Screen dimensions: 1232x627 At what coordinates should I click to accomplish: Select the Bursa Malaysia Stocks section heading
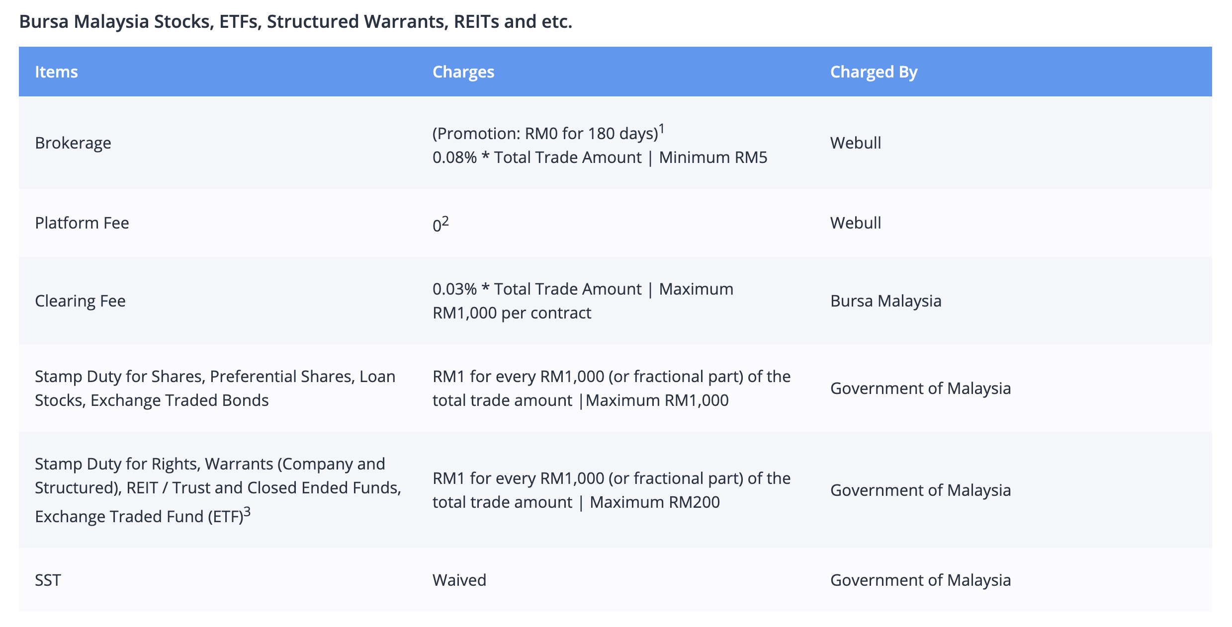(x=295, y=22)
